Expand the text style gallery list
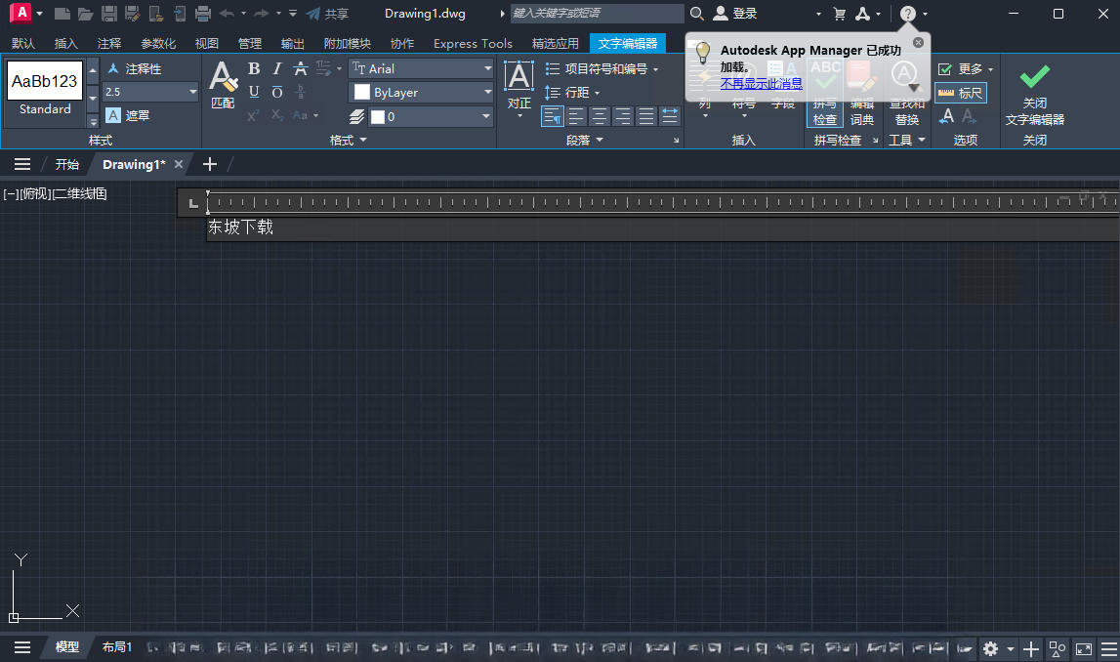 click(93, 121)
